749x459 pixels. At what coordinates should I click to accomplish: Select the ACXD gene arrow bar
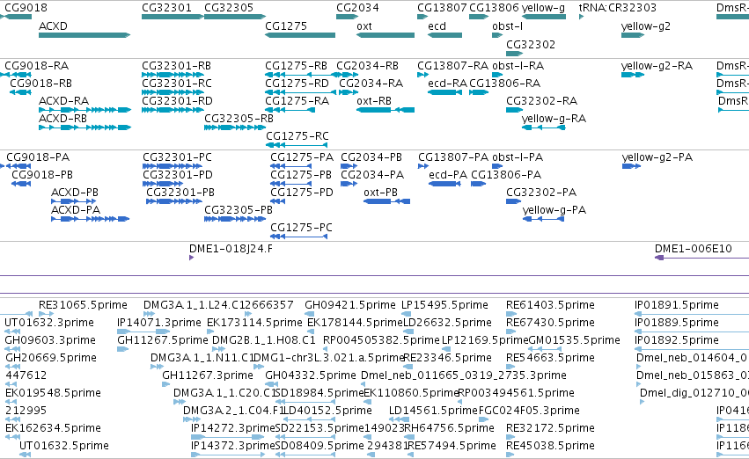(84, 35)
